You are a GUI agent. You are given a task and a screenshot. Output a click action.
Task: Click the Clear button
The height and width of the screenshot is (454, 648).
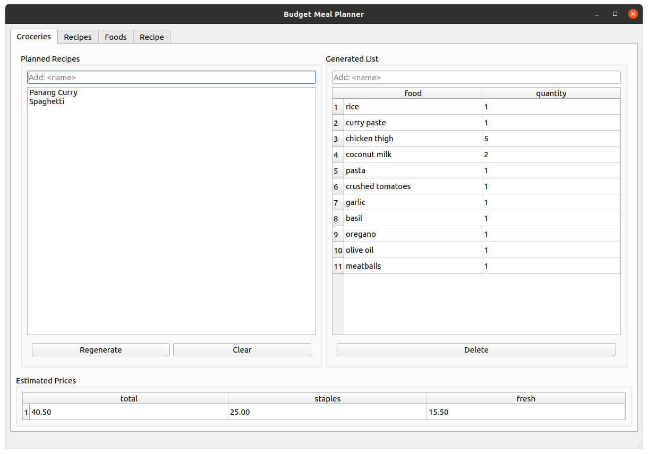pyautogui.click(x=242, y=350)
